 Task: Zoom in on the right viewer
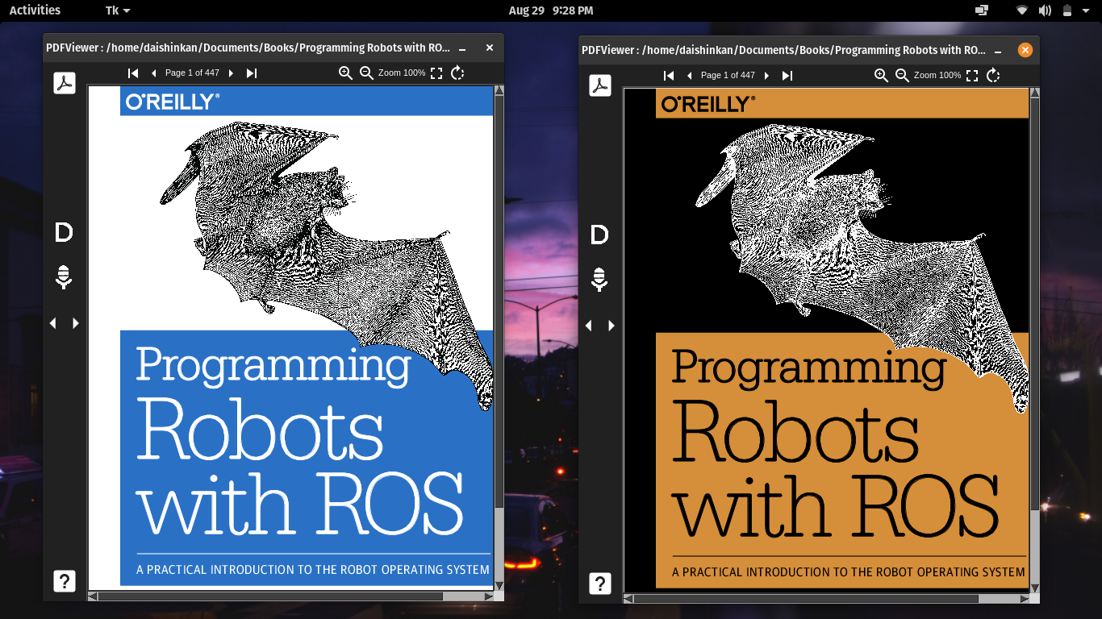point(881,76)
